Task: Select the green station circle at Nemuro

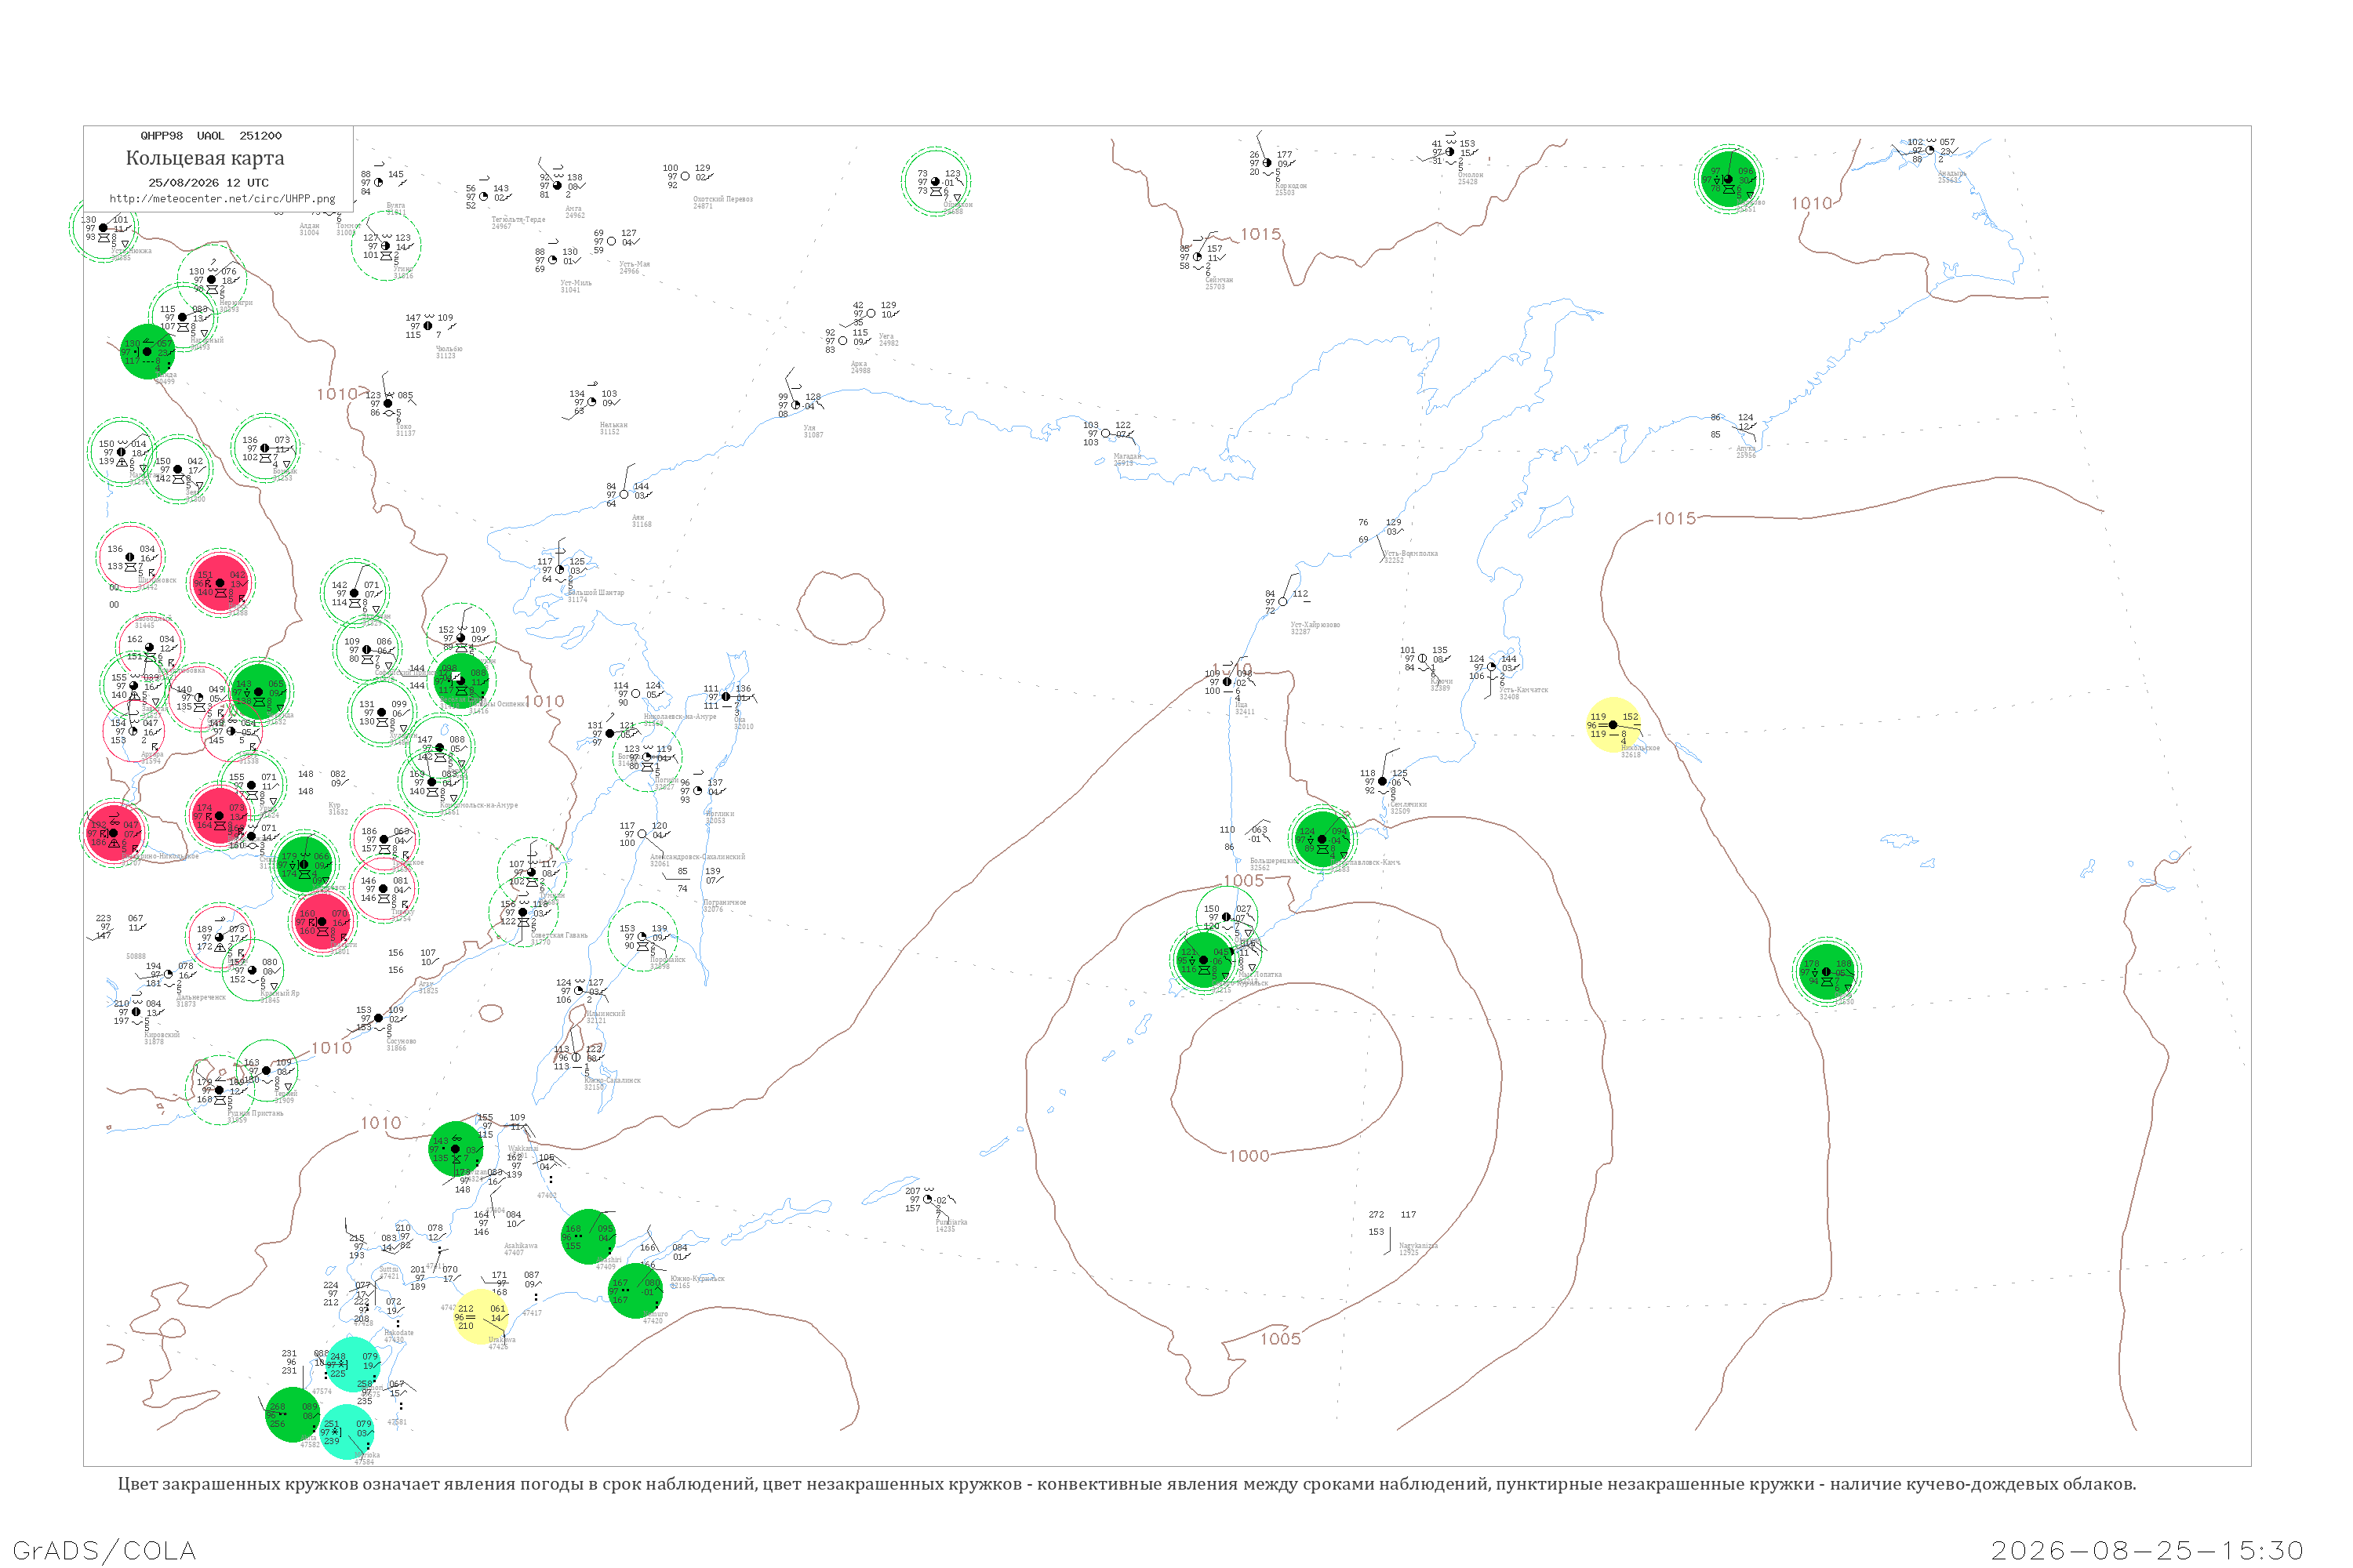Action: coord(635,1291)
